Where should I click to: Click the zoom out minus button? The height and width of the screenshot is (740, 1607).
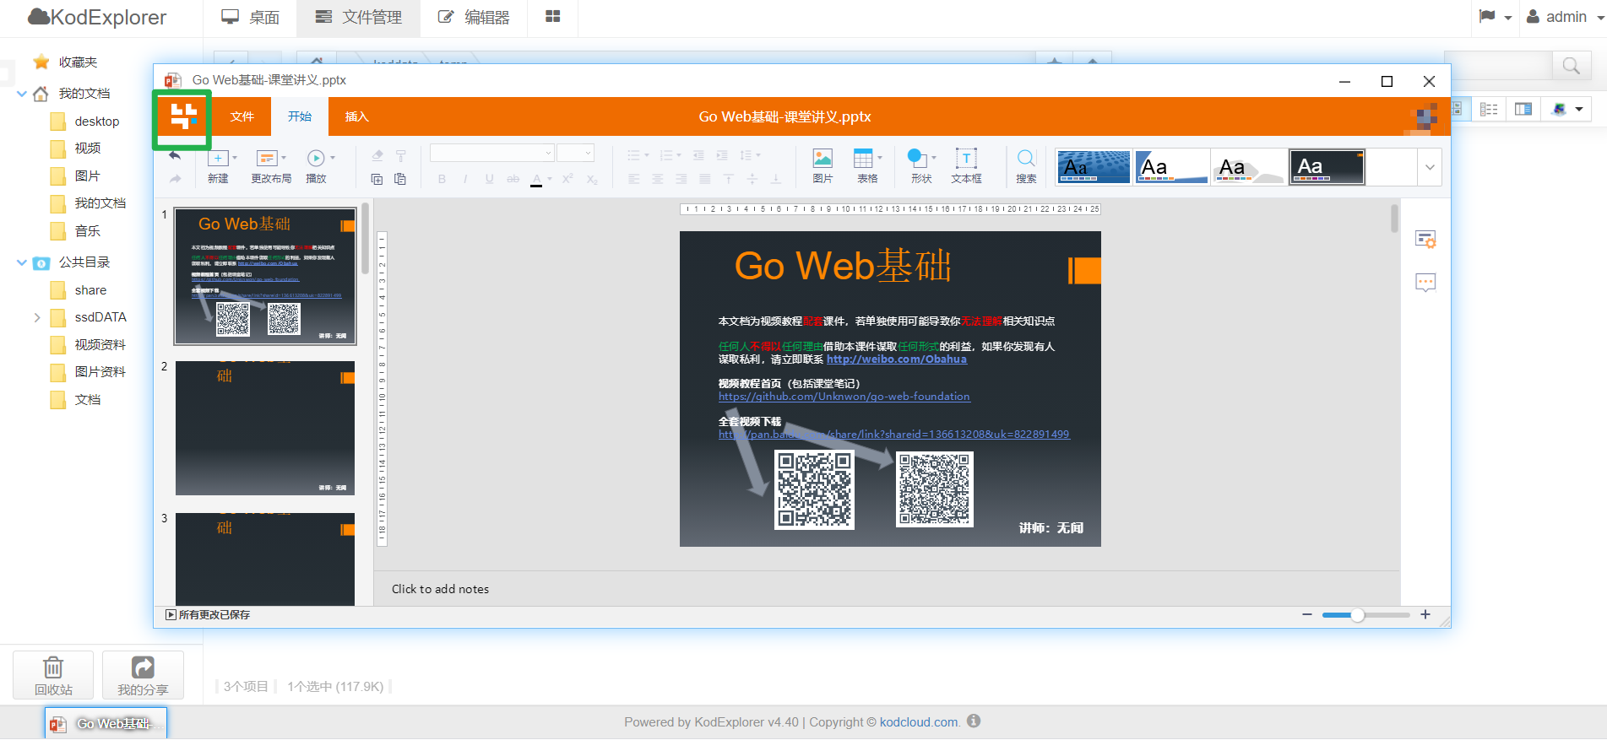coord(1307,615)
